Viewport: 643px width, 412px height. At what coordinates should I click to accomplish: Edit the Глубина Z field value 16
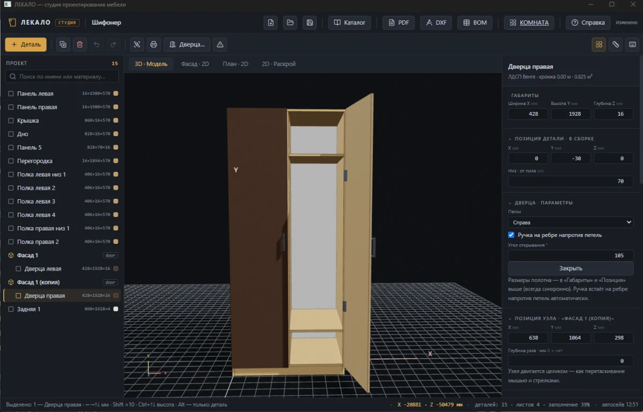[x=614, y=114]
